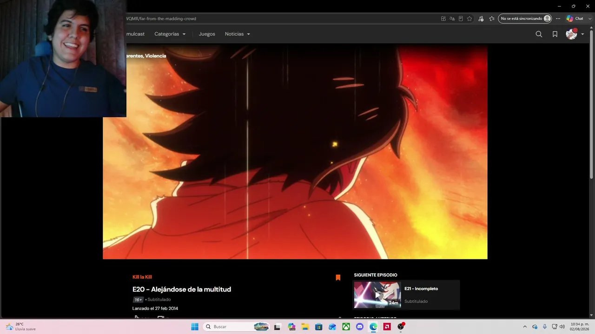Screen dimensions: 595x334
Task: Open the Juegos menu item
Action: [x=207, y=34]
